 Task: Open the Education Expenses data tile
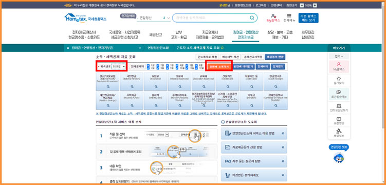[x=204, y=81]
